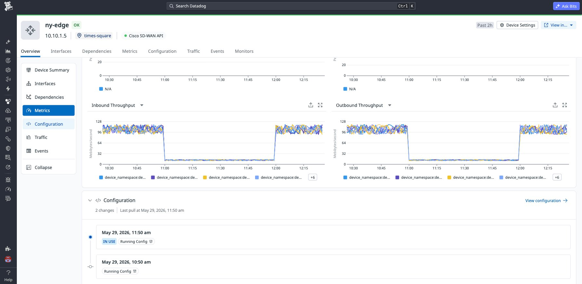The image size is (582, 284).
Task: Switch to the Interfaces tab
Action: pos(61,51)
